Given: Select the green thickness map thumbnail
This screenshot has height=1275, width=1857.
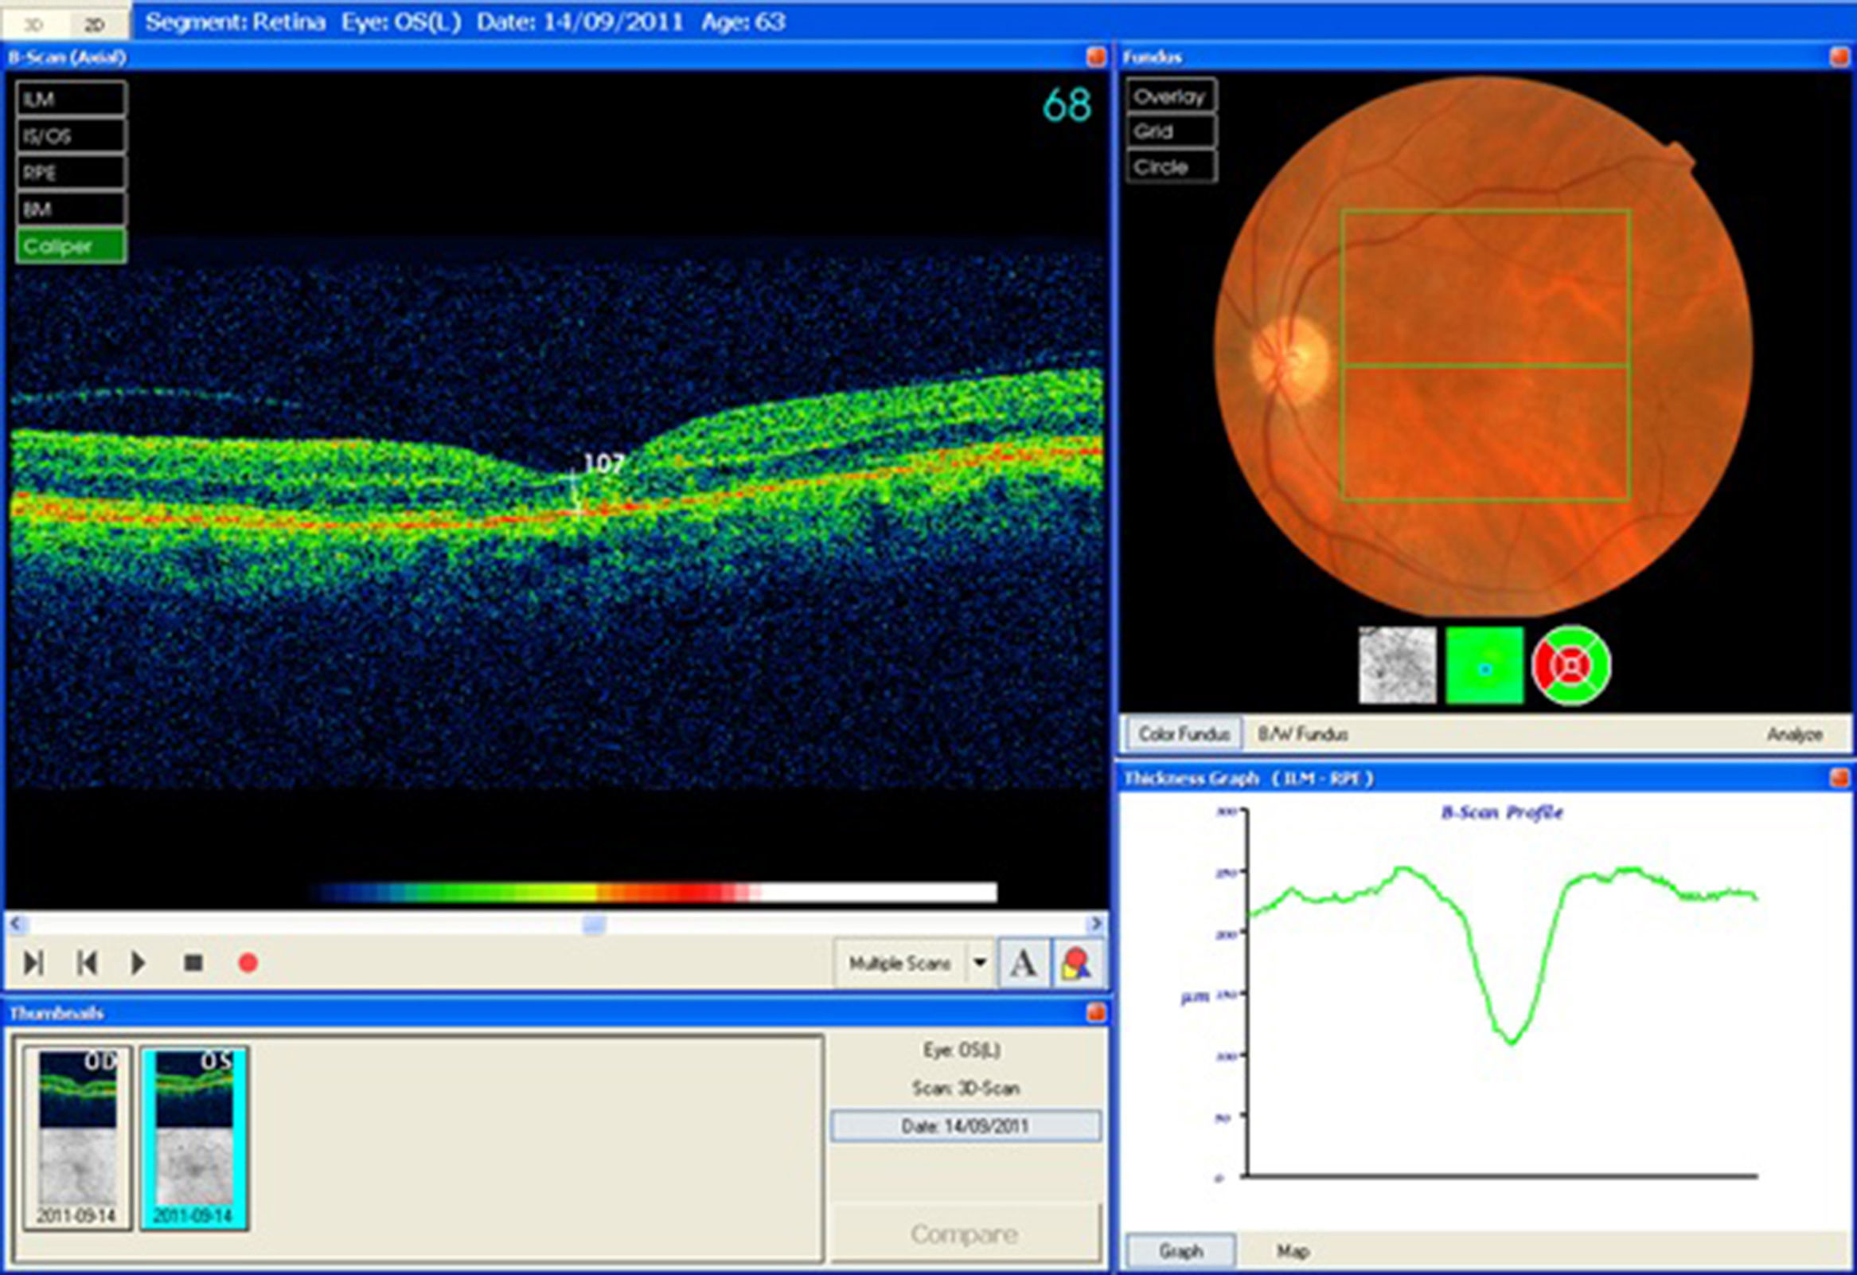Looking at the screenshot, I should [x=1484, y=665].
